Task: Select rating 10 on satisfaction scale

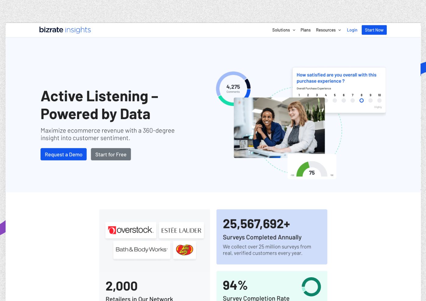Action: [x=379, y=101]
